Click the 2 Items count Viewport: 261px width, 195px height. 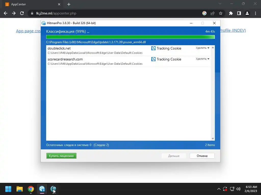pos(210,145)
